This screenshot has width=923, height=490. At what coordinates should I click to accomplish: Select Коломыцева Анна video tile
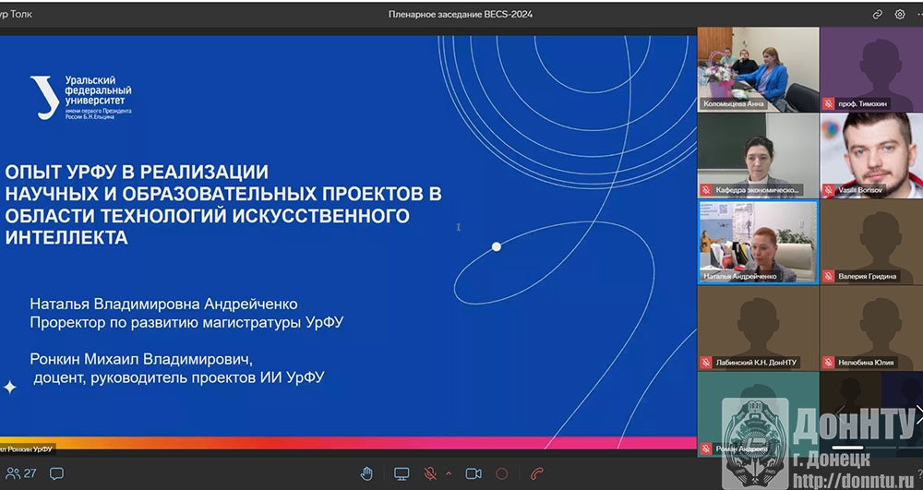click(758, 69)
